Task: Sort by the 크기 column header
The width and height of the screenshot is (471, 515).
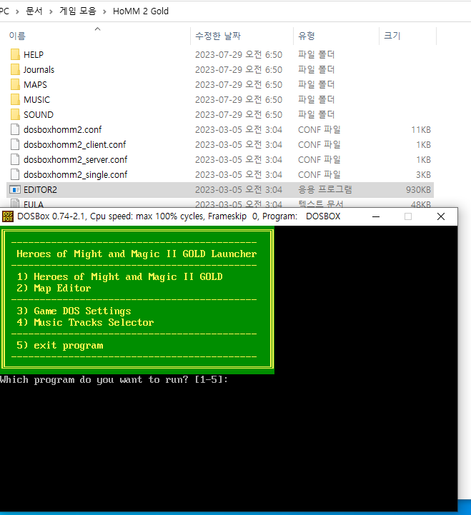Action: [392, 36]
